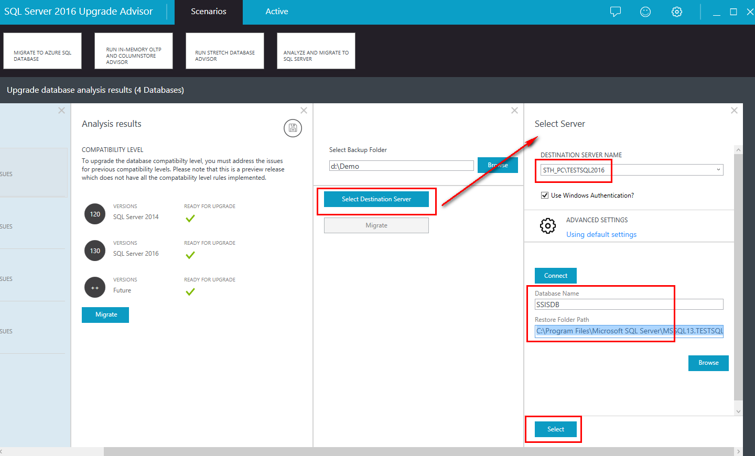This screenshot has height=456, width=755.
Task: Click the 130 compatibility level badge
Action: 95,251
